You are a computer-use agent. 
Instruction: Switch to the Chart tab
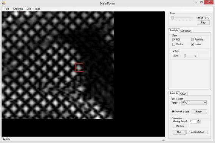click(x=183, y=94)
